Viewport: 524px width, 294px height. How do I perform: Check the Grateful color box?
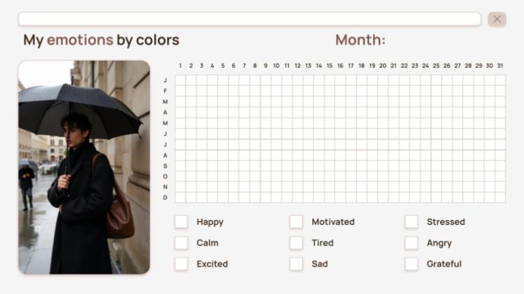coord(412,264)
